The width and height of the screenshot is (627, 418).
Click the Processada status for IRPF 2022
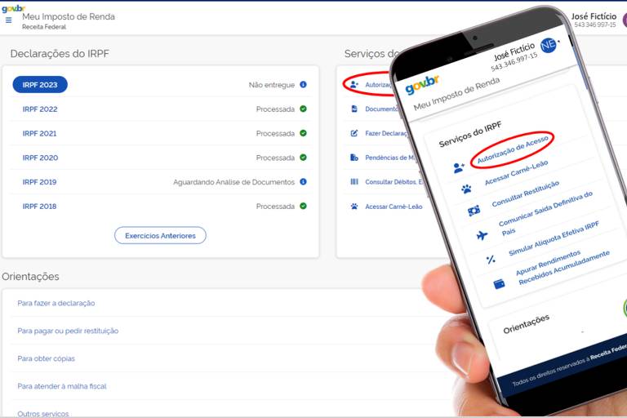(275, 109)
